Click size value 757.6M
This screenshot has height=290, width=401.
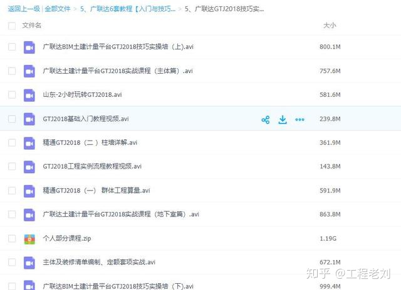(330, 71)
